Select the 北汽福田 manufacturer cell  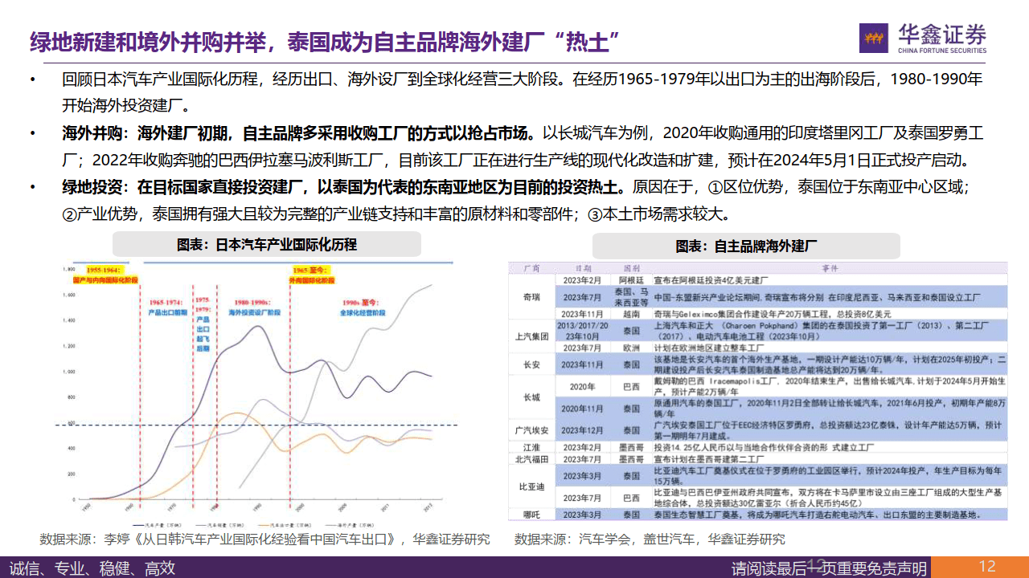(531, 460)
